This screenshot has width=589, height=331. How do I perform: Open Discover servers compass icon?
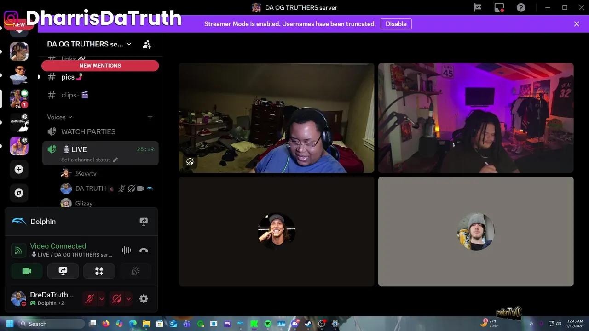tap(19, 193)
